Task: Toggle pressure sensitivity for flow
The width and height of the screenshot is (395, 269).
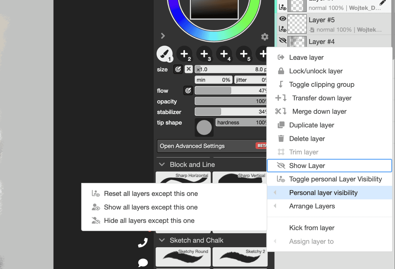Action: point(188,90)
